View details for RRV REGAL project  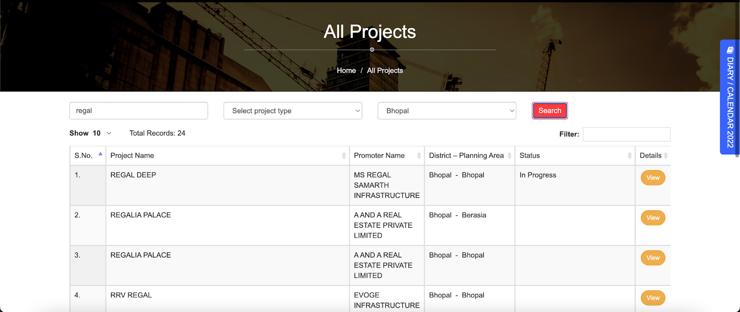click(x=653, y=298)
